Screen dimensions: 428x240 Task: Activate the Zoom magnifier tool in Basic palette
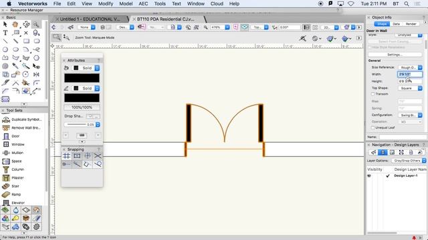pyautogui.click(x=35, y=24)
